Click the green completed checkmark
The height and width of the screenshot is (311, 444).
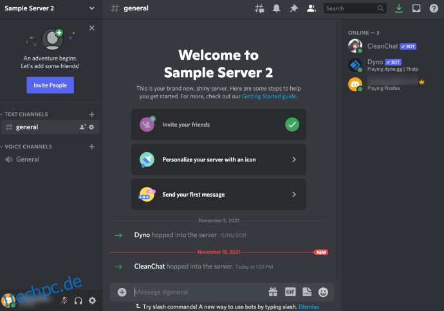click(292, 125)
